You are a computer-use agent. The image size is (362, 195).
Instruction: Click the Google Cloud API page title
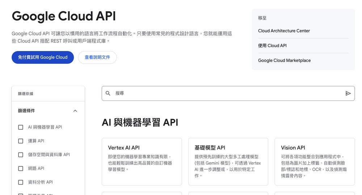(x=64, y=16)
